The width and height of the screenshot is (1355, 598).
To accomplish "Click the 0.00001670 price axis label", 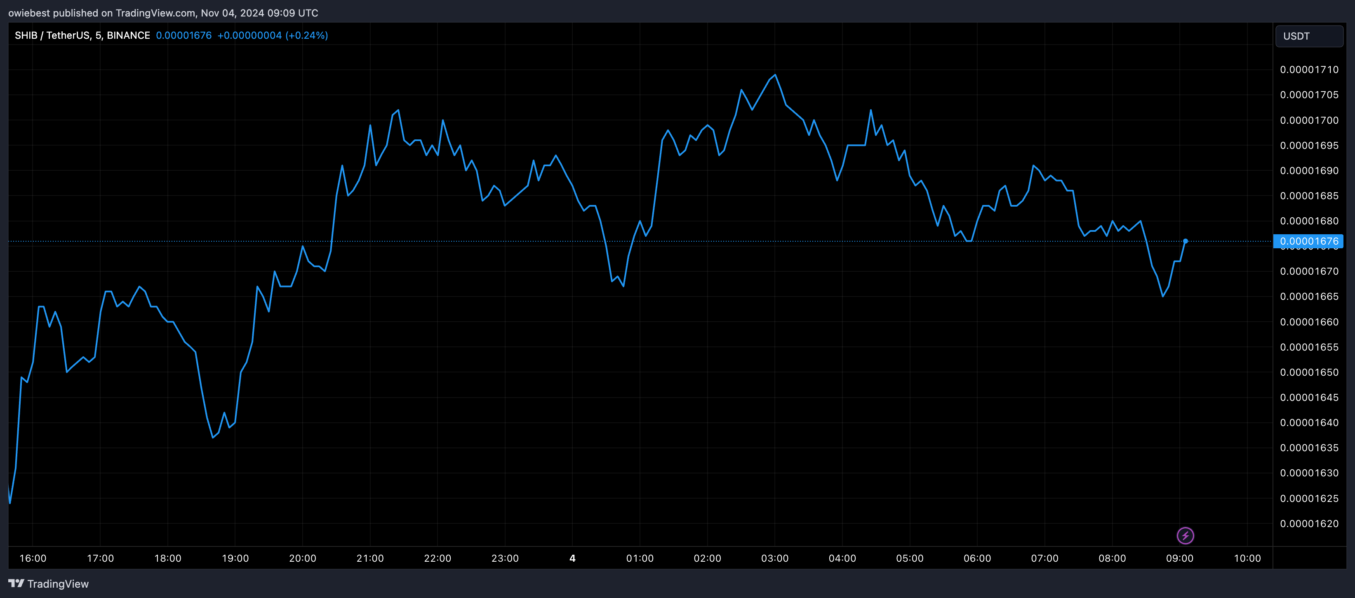I will [x=1309, y=271].
